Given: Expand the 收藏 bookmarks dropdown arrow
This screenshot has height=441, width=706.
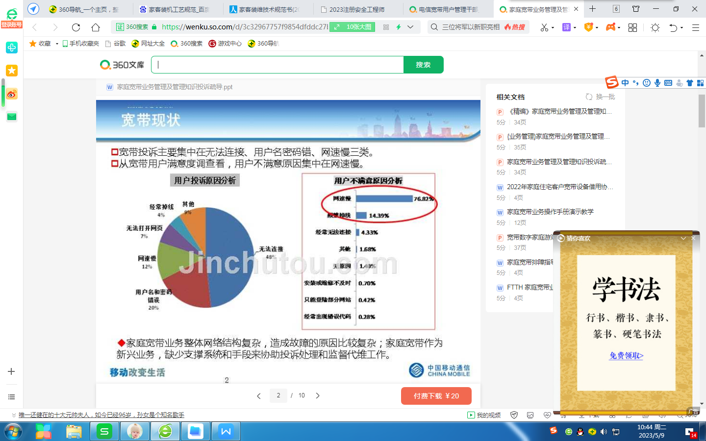Looking at the screenshot, I should (57, 44).
